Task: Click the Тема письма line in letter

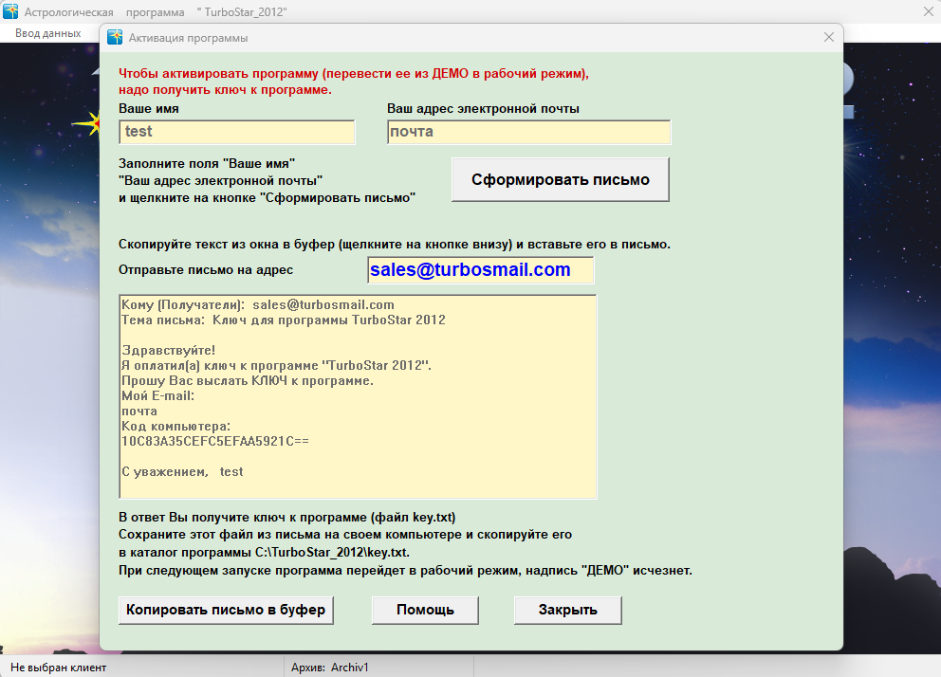Action: (x=284, y=320)
